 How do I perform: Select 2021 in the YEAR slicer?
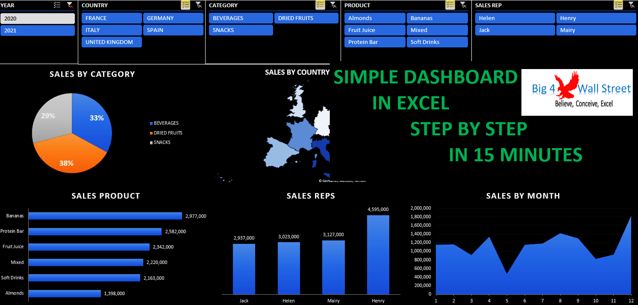(38, 30)
